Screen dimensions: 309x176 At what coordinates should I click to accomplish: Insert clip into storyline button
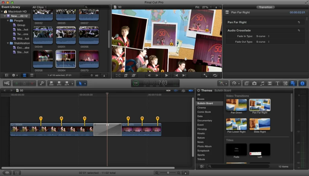(x=59, y=83)
